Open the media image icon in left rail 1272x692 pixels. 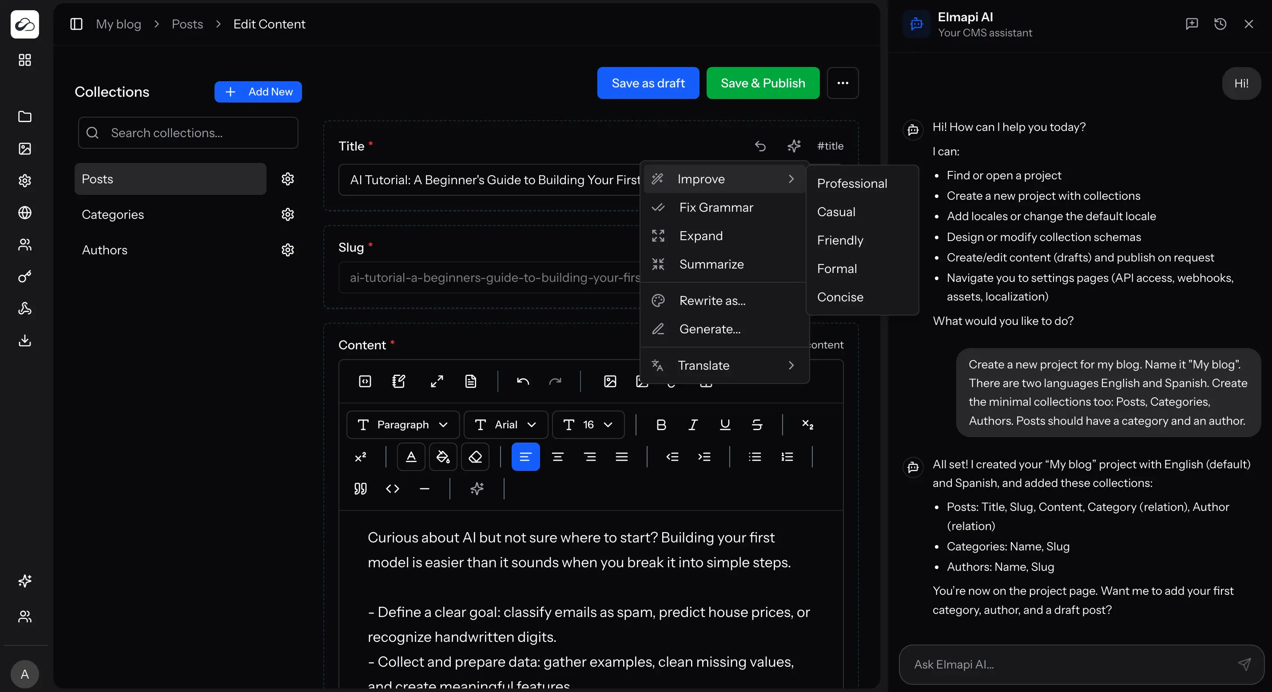point(25,149)
